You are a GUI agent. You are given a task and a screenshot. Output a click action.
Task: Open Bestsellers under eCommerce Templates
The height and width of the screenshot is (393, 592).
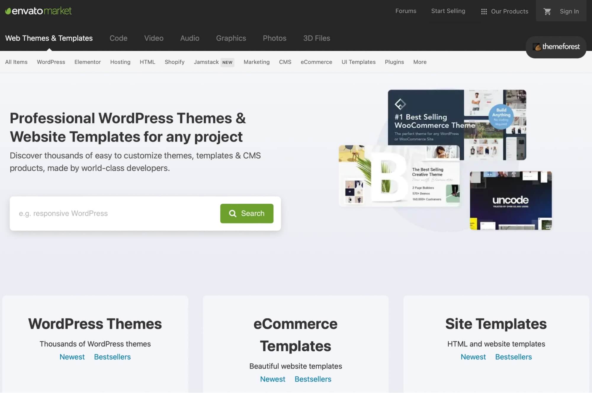click(313, 379)
